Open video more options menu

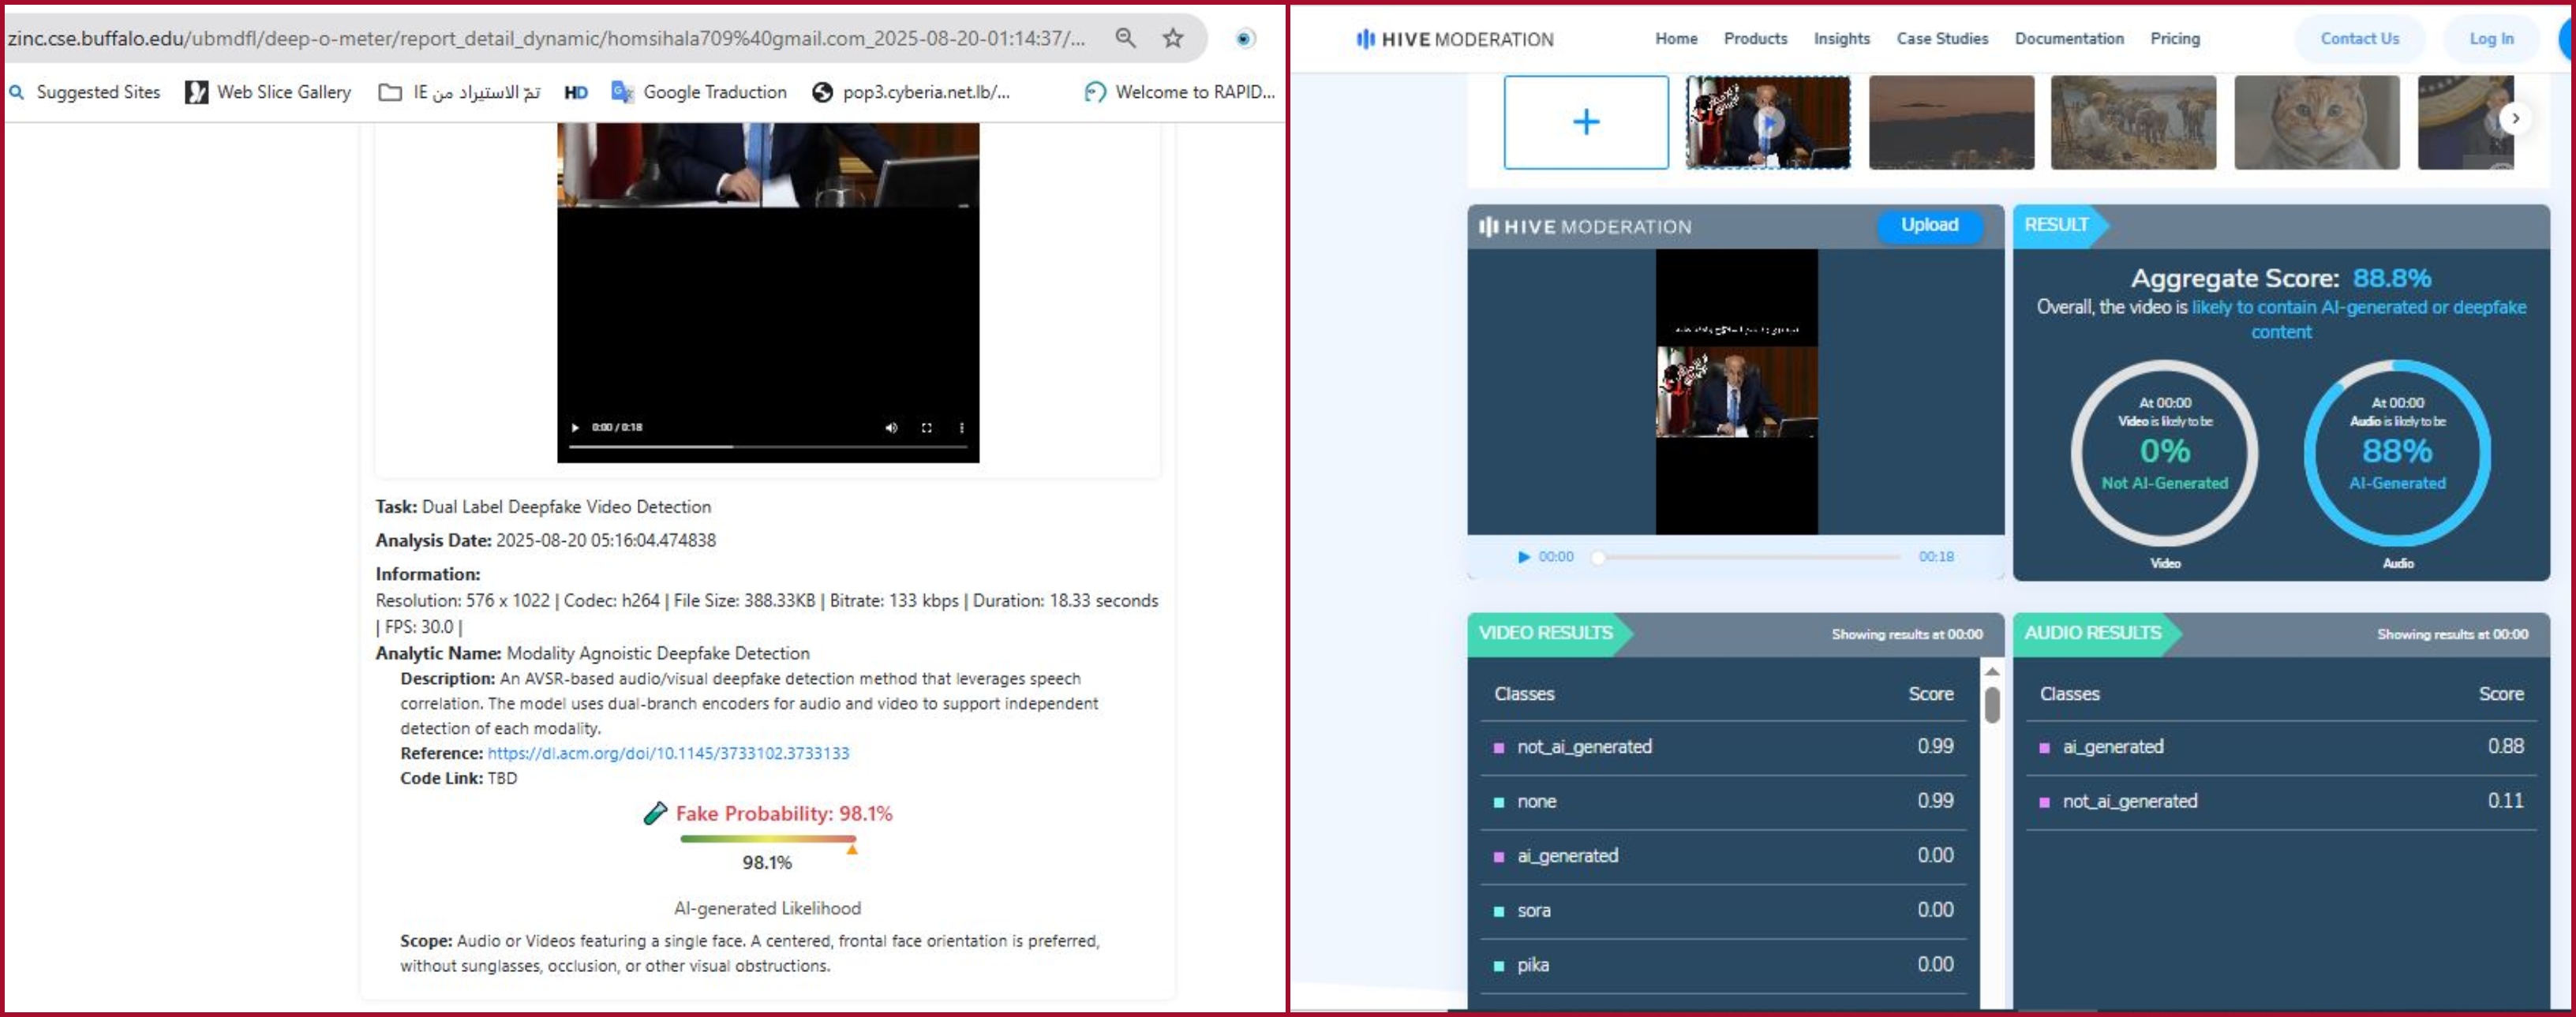tap(962, 427)
